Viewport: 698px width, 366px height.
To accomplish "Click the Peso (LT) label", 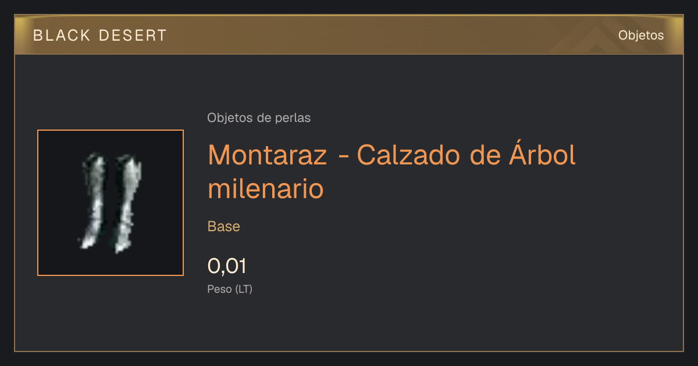I will click(230, 289).
